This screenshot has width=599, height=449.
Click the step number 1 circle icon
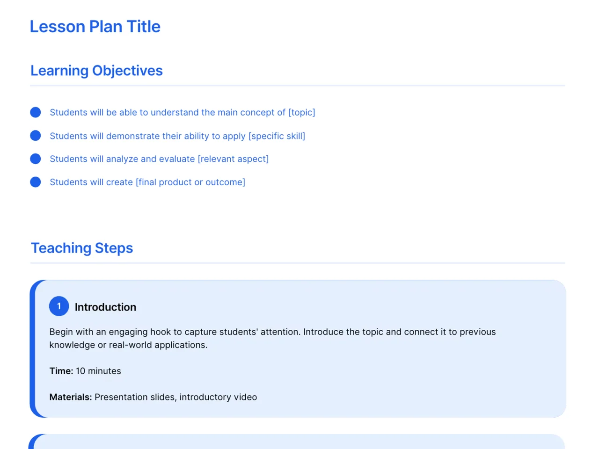(59, 306)
